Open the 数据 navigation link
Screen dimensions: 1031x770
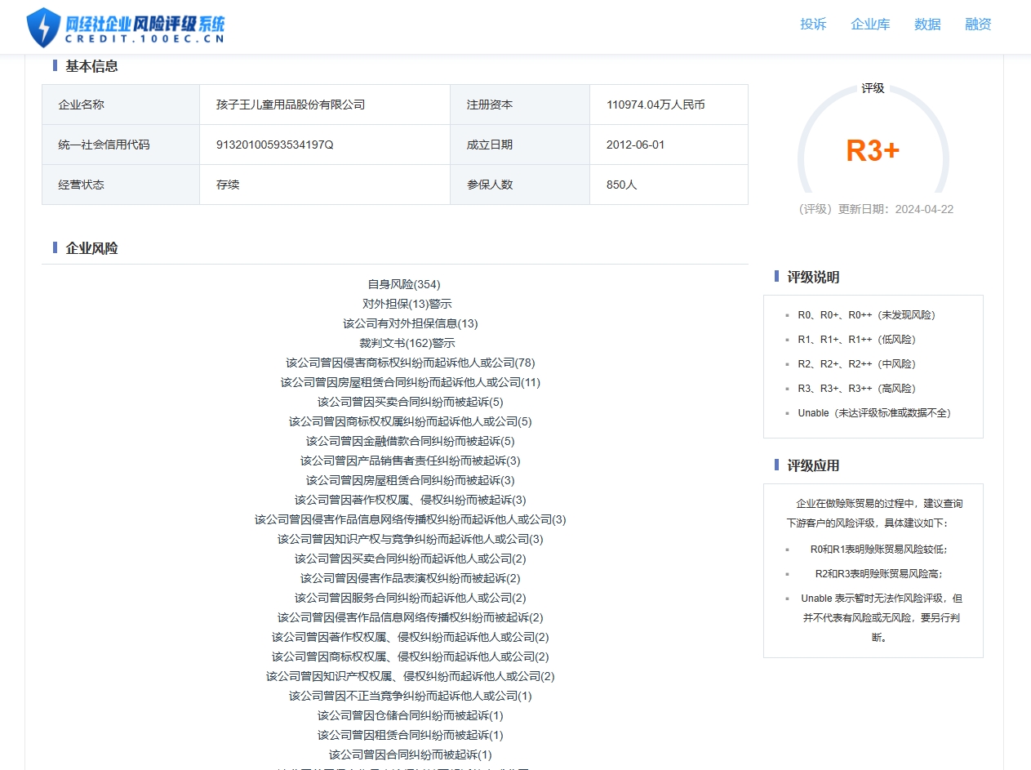coord(927,24)
